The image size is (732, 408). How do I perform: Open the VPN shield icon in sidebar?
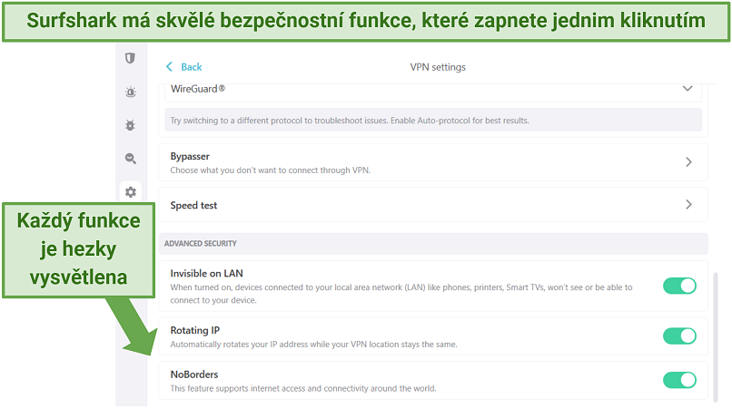click(130, 58)
